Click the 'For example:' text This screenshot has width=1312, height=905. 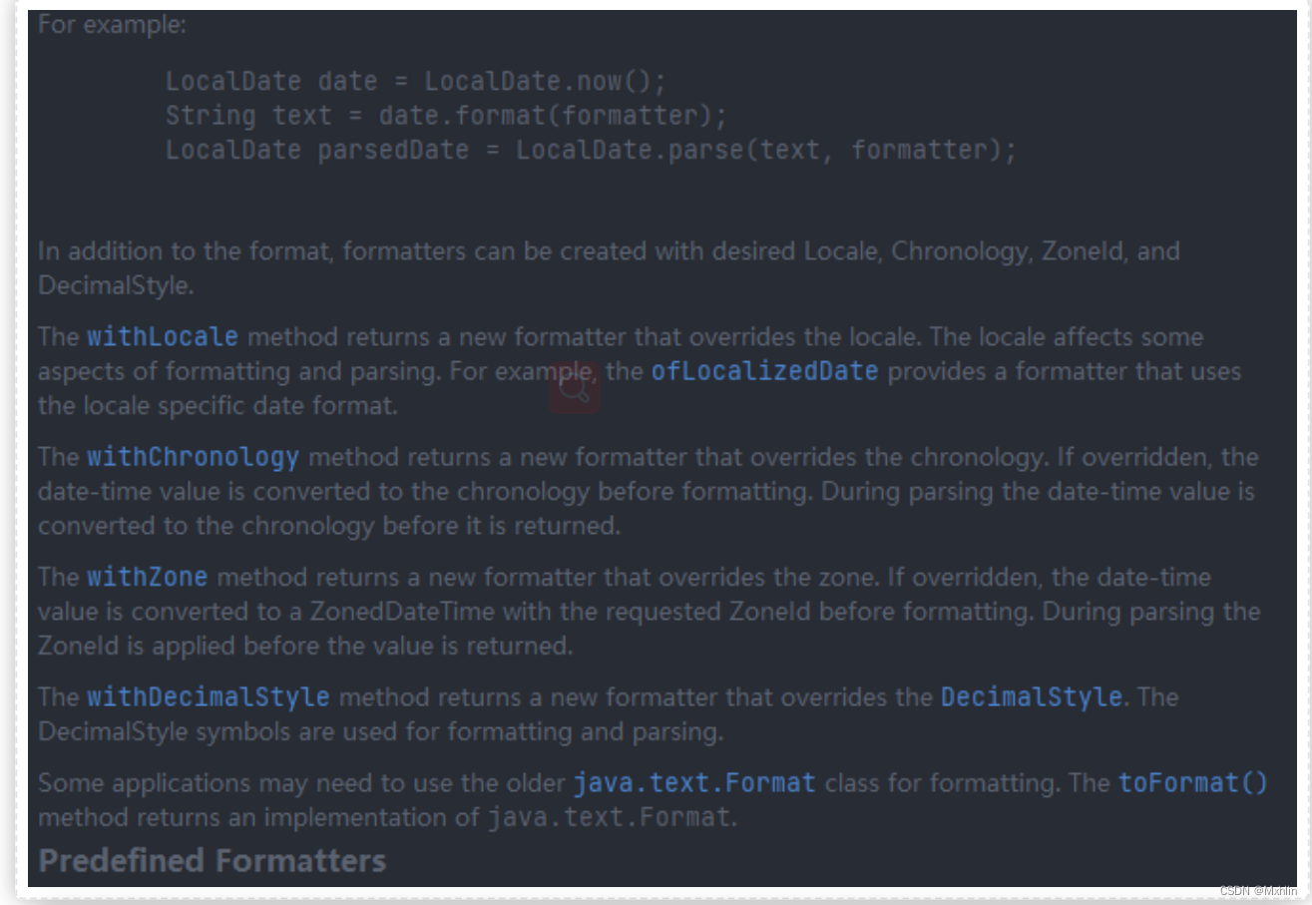click(x=112, y=26)
